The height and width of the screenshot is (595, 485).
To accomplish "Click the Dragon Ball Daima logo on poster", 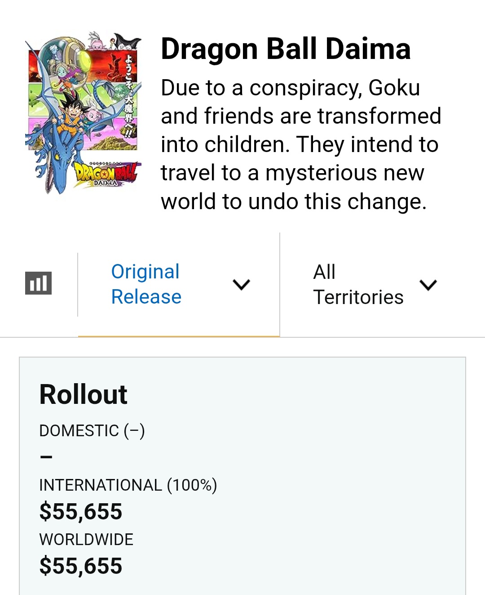I will [106, 175].
